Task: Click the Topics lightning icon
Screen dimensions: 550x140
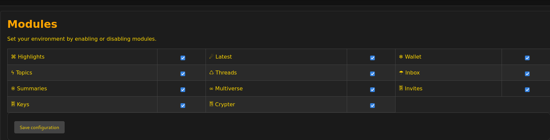Action: 13,73
